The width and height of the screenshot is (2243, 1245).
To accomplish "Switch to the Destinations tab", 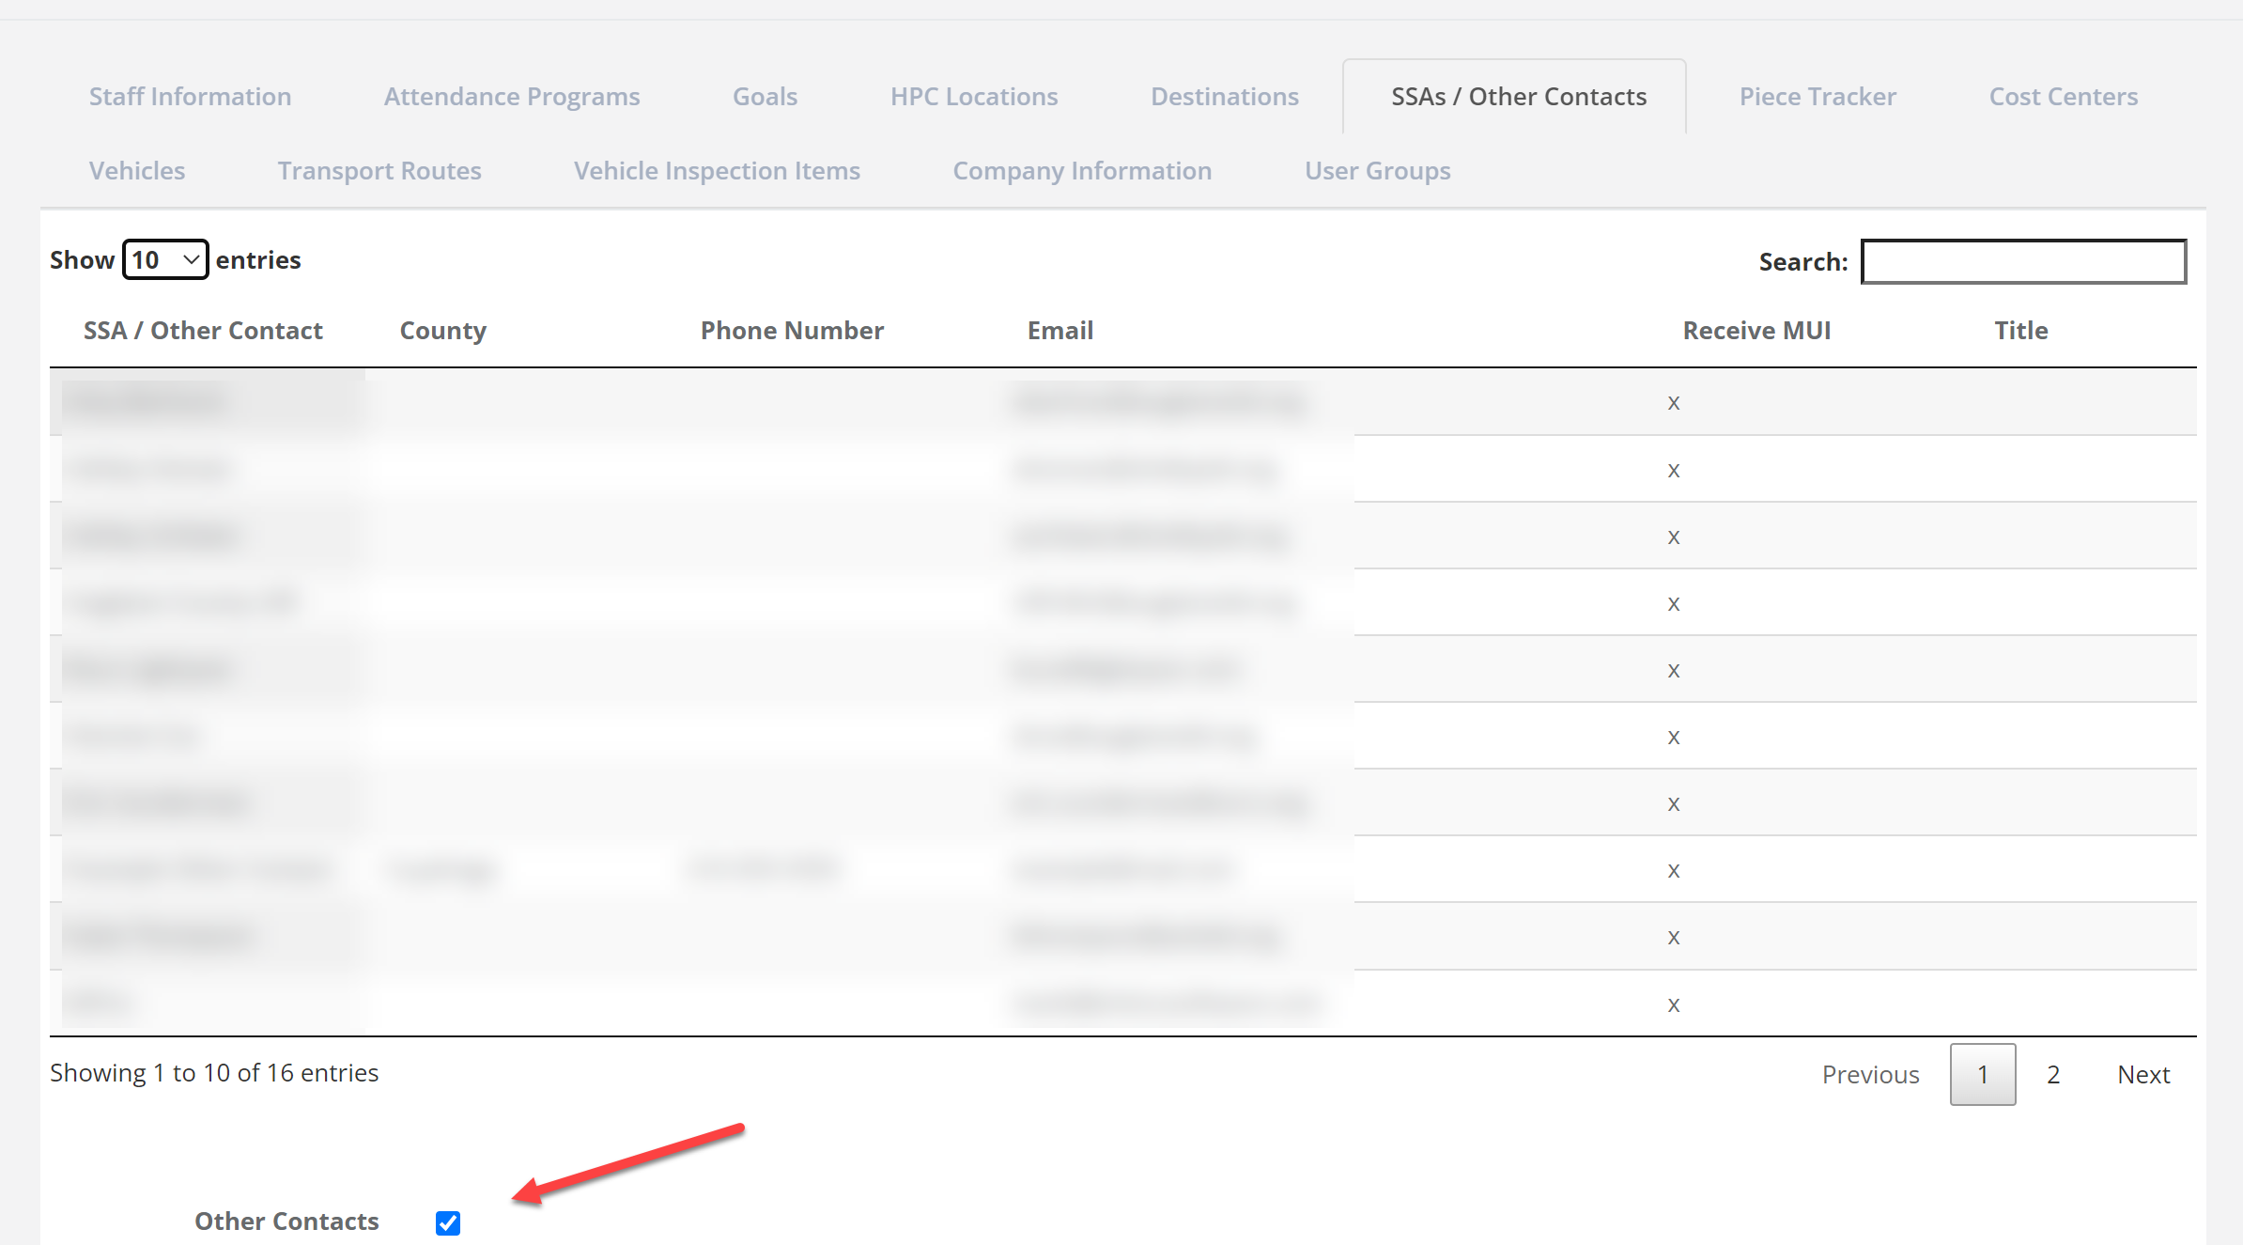I will (1225, 96).
